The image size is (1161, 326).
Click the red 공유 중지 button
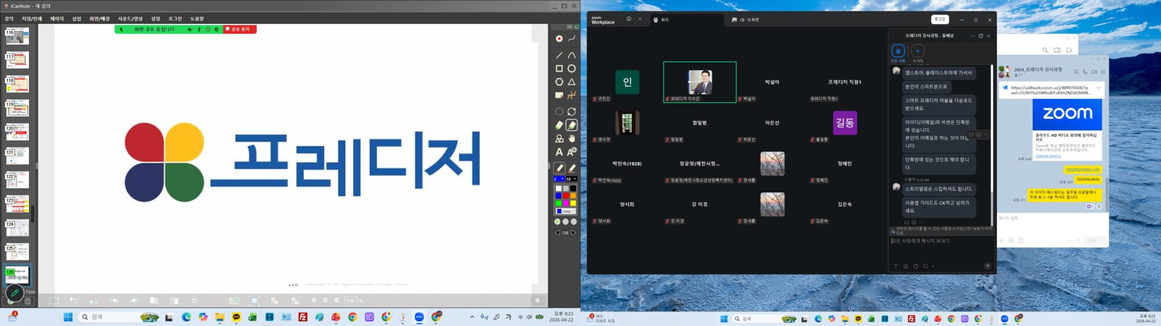point(240,30)
